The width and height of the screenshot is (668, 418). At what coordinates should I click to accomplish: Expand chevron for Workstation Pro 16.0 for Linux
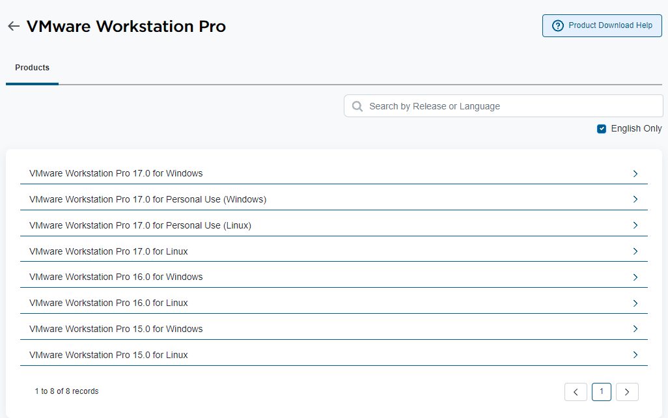[x=635, y=303]
